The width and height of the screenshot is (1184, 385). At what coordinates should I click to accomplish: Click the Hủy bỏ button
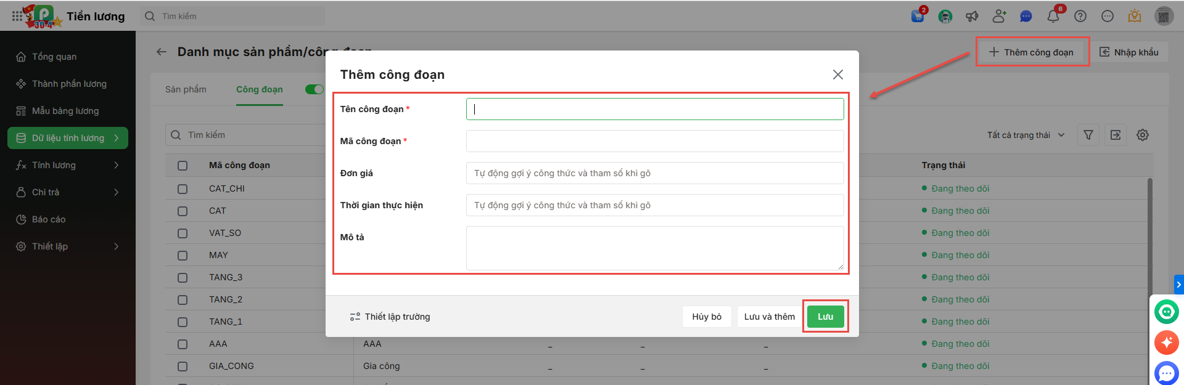point(707,317)
